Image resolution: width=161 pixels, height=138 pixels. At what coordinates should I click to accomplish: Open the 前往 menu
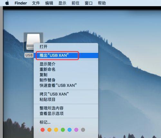[x=75, y=3]
